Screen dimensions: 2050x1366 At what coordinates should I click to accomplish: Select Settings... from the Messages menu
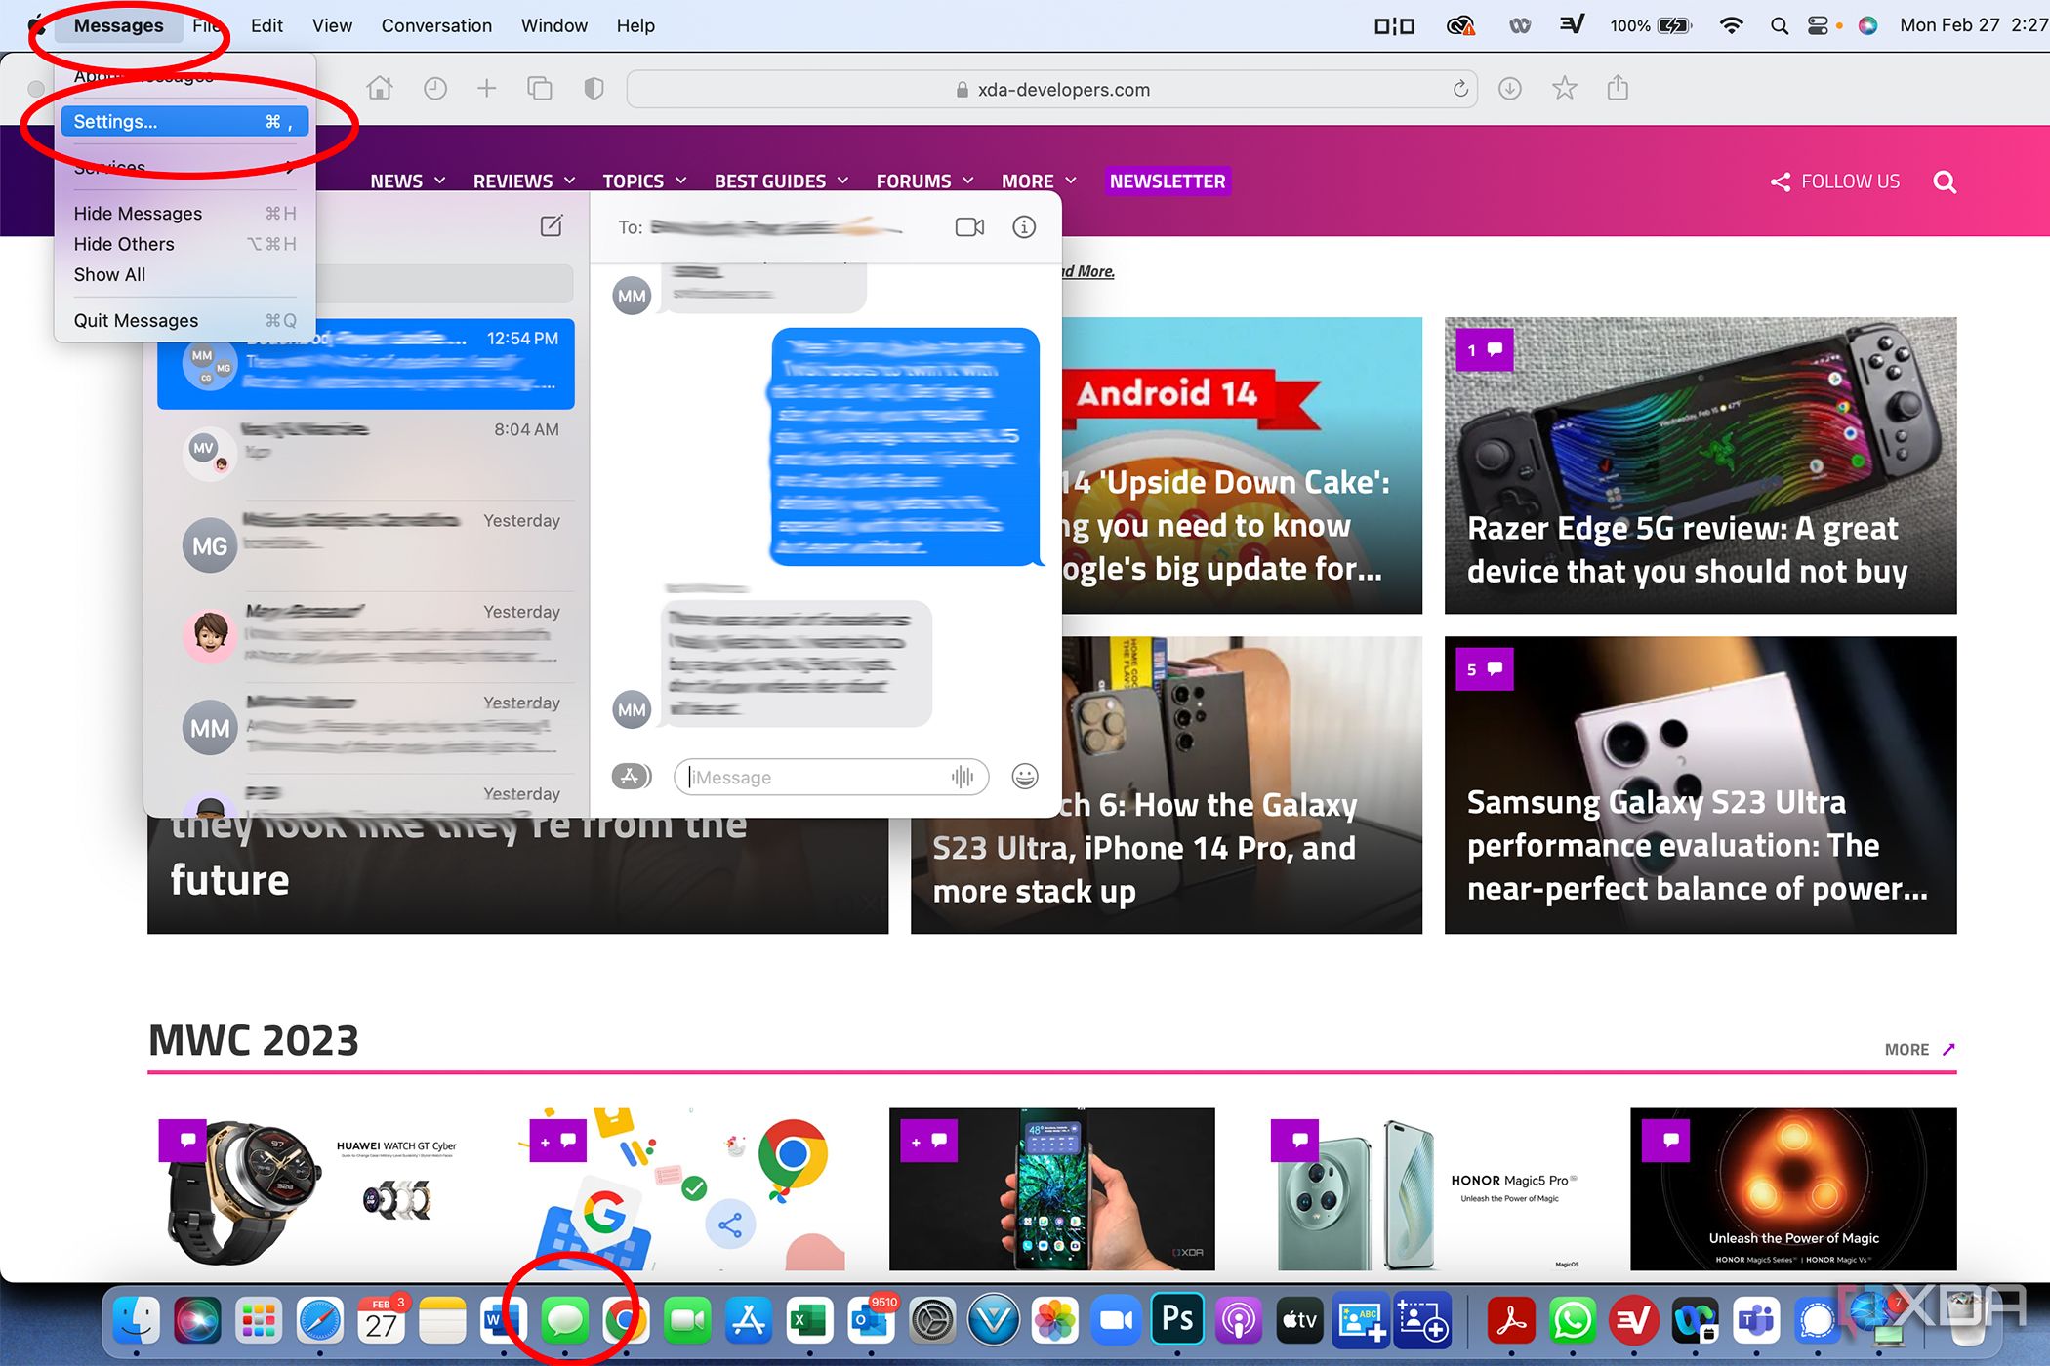pyautogui.click(x=184, y=121)
